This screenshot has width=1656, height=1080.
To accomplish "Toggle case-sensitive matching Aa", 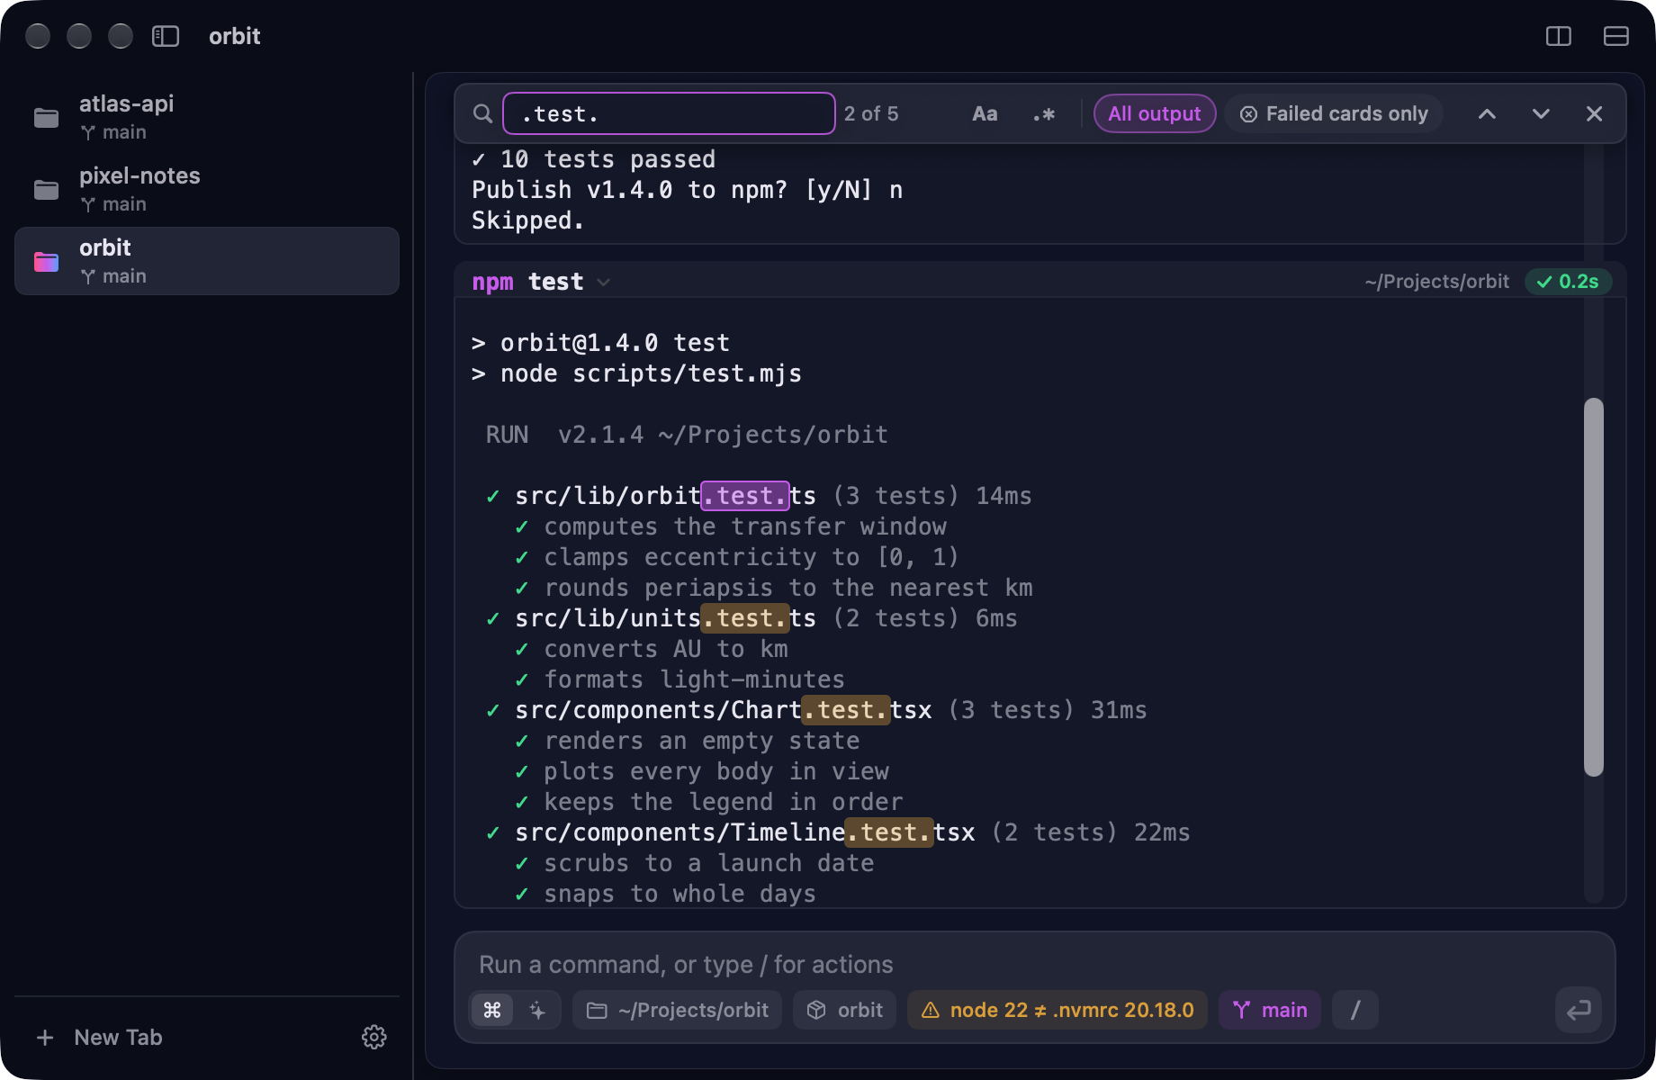I will (x=985, y=113).
